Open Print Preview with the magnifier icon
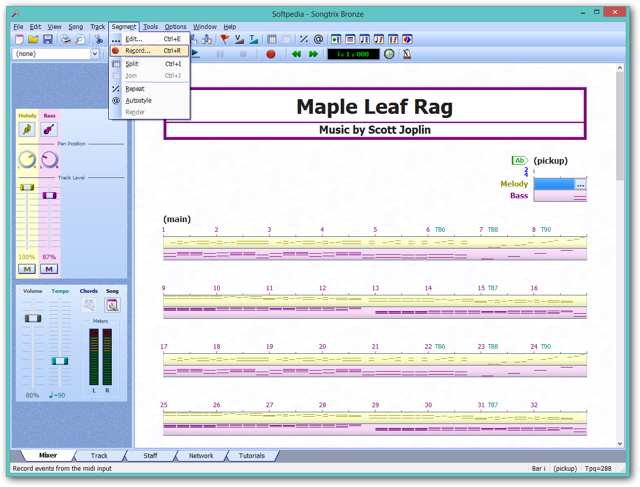This screenshot has width=640, height=487. pos(80,39)
